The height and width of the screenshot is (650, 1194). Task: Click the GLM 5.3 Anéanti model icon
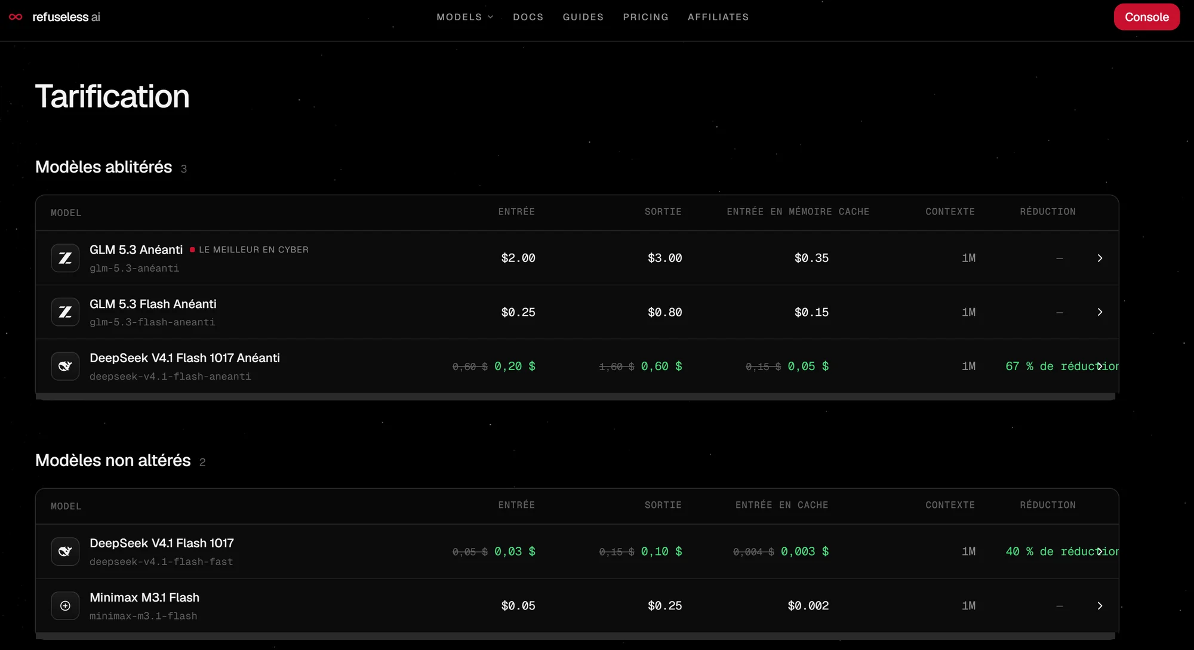point(65,258)
